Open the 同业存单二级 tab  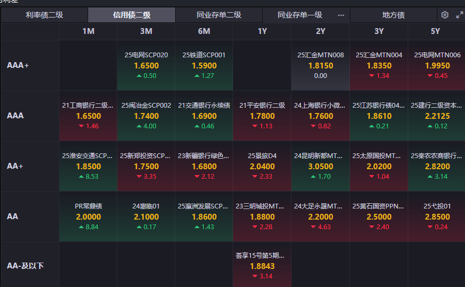point(219,15)
